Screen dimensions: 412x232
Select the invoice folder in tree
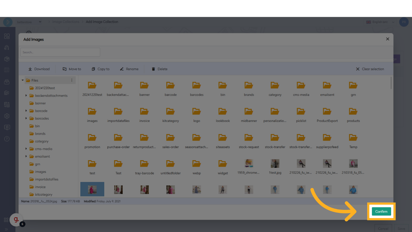point(40,187)
